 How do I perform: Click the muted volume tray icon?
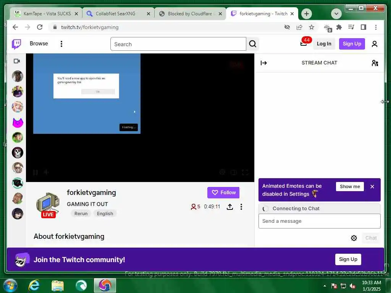(352, 286)
